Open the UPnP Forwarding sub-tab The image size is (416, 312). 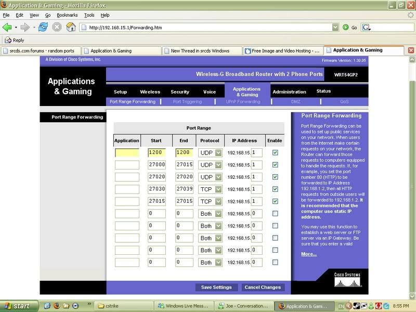point(243,101)
